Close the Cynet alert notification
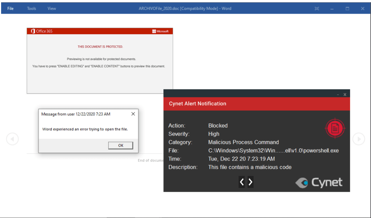The image size is (371, 218). pyautogui.click(x=345, y=95)
